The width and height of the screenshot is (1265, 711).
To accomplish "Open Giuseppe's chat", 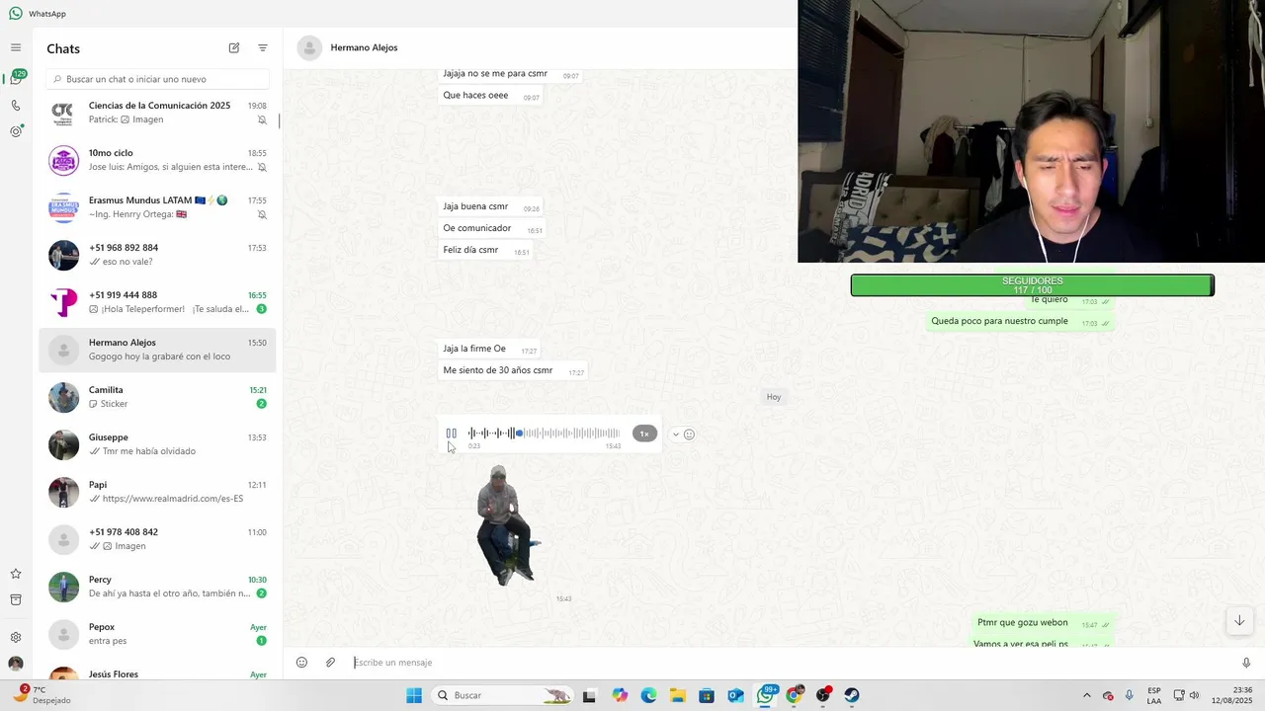I will point(157,444).
